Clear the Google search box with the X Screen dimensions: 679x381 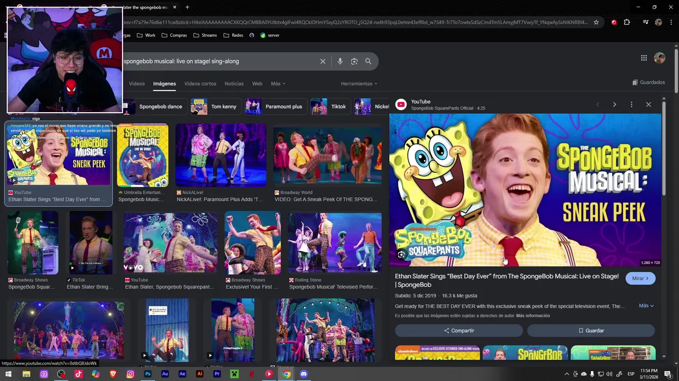click(x=323, y=61)
